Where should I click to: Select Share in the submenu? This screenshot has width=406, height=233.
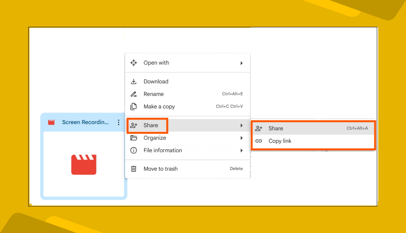click(x=276, y=128)
